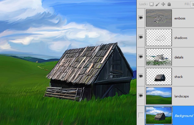Show the Background layer via empty visibility box
This screenshot has height=125, width=194.
pyautogui.click(x=141, y=115)
